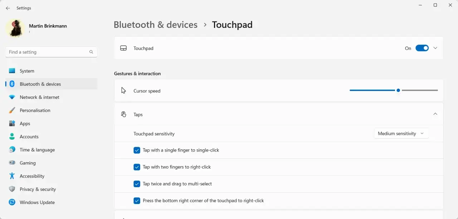Expand the Touchpad options chevron
This screenshot has height=219, width=458.
click(x=435, y=48)
